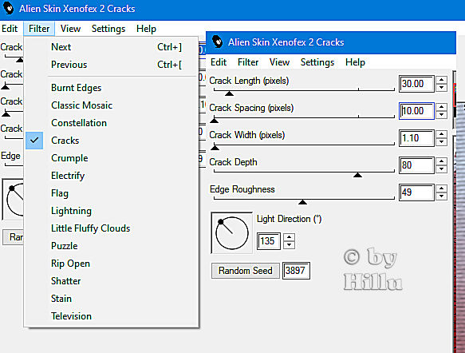
Task: Click the Crack Length value field
Action: coord(416,84)
